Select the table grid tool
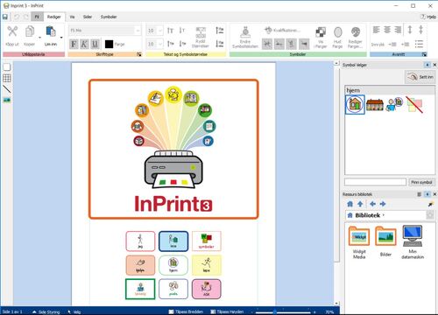438x315 pixels. (7, 78)
